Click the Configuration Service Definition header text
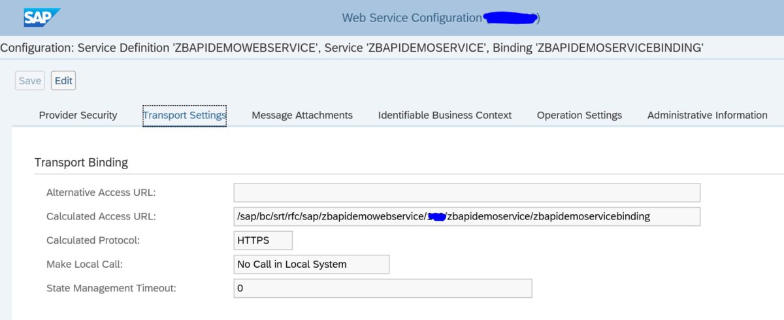 [x=351, y=48]
